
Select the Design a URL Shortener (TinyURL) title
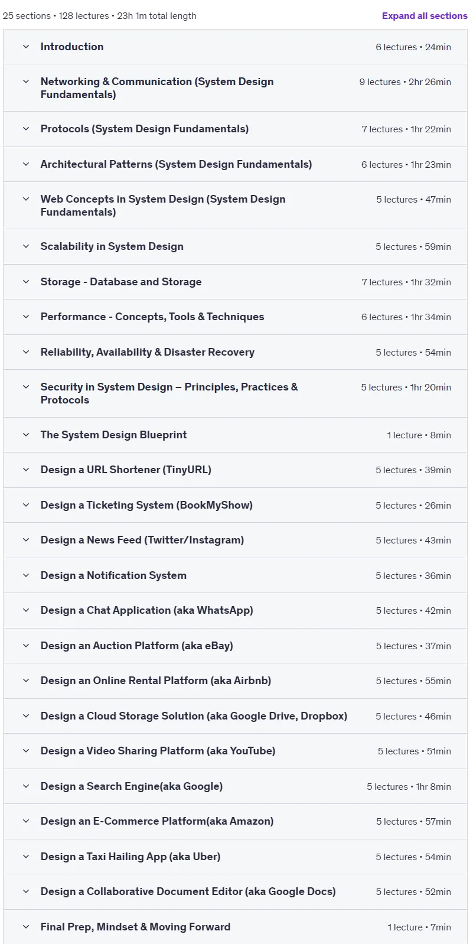coord(126,470)
